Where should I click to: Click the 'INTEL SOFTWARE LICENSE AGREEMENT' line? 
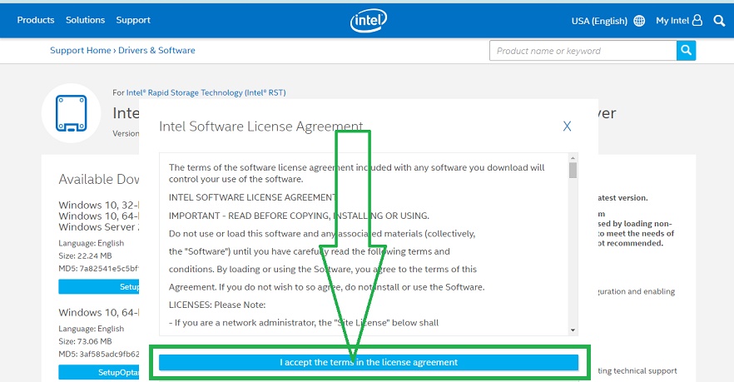pyautogui.click(x=252, y=197)
